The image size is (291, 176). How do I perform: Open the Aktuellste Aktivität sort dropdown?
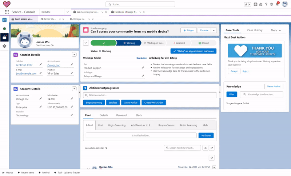pos(96,148)
